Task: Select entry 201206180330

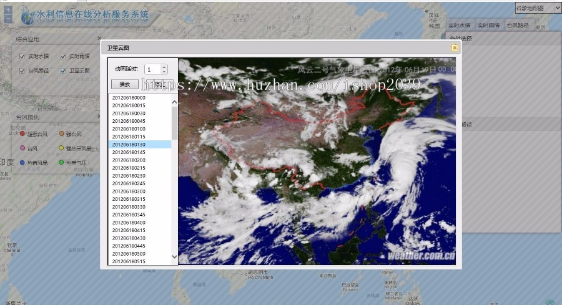Action: pyautogui.click(x=140, y=207)
